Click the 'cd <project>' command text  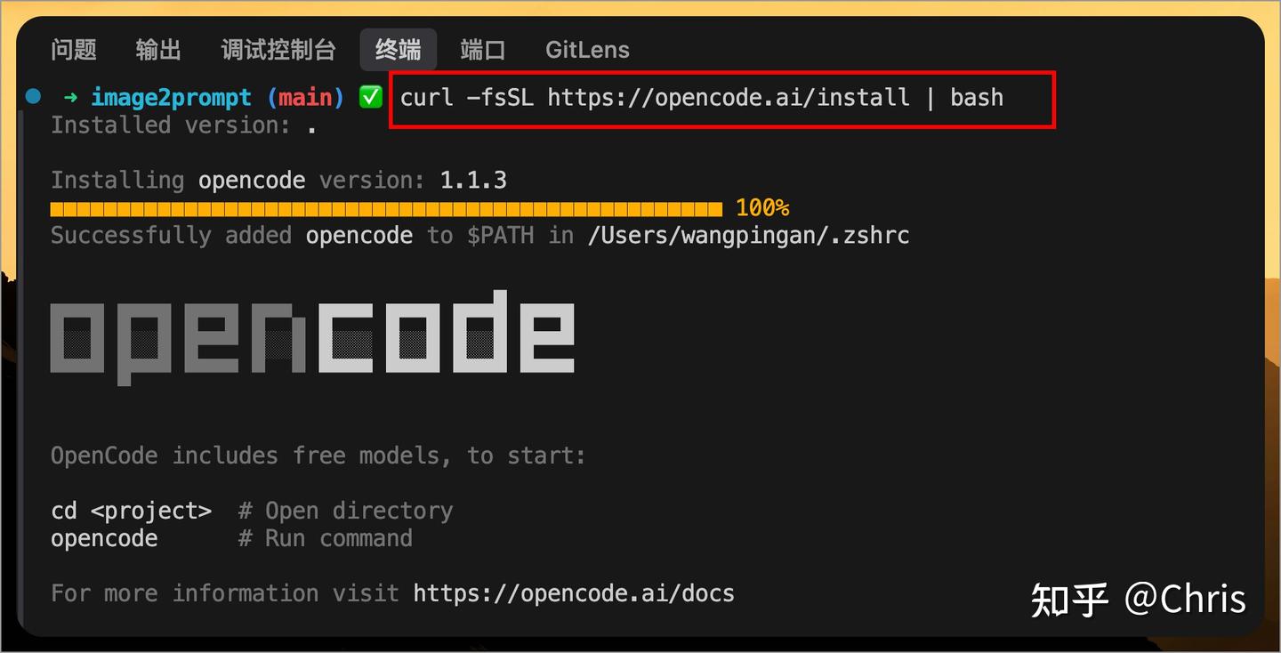click(132, 511)
